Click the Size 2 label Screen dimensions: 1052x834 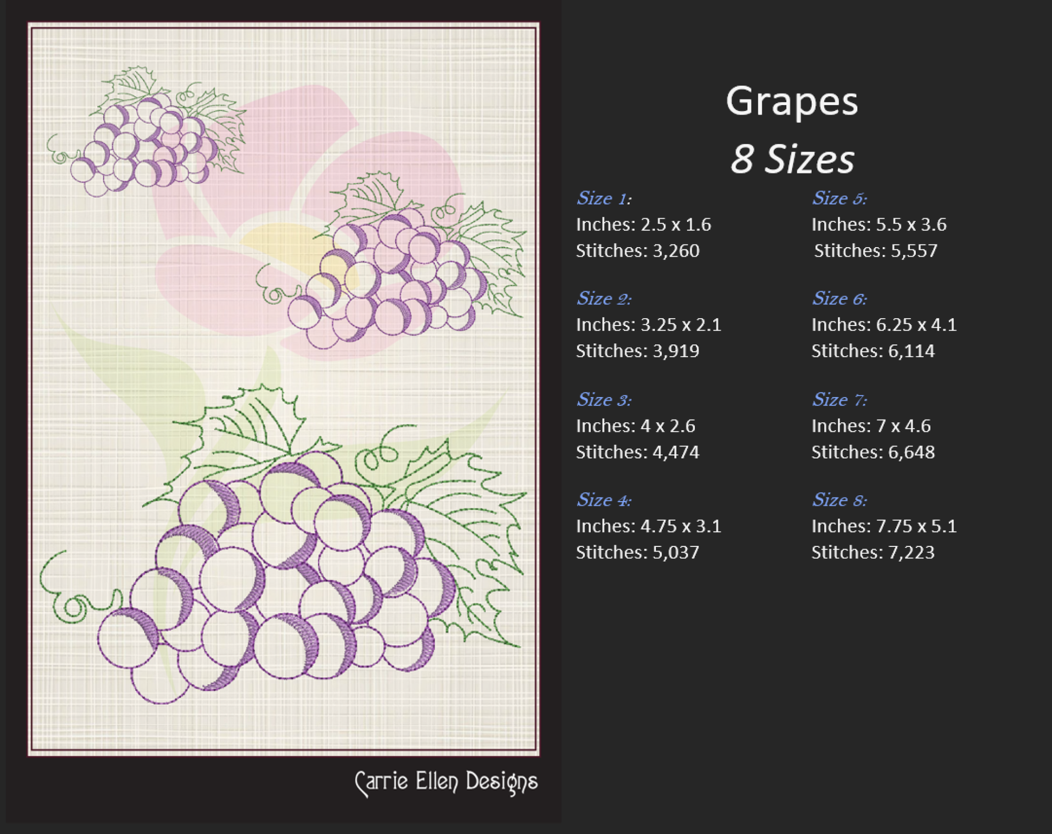click(603, 298)
